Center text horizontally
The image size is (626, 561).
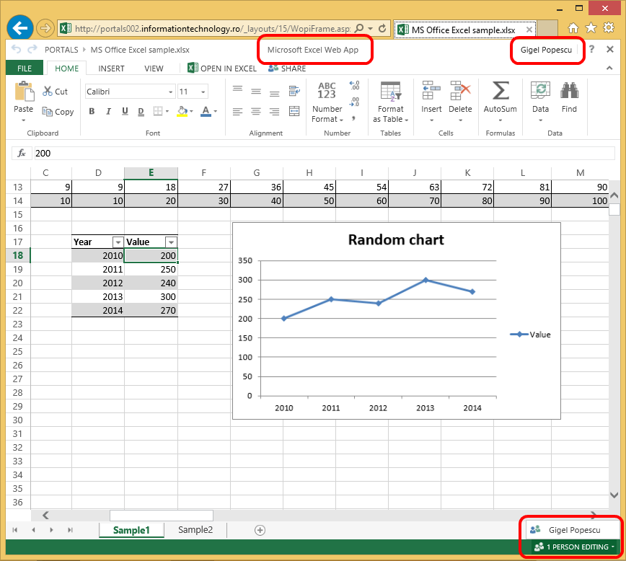click(256, 111)
